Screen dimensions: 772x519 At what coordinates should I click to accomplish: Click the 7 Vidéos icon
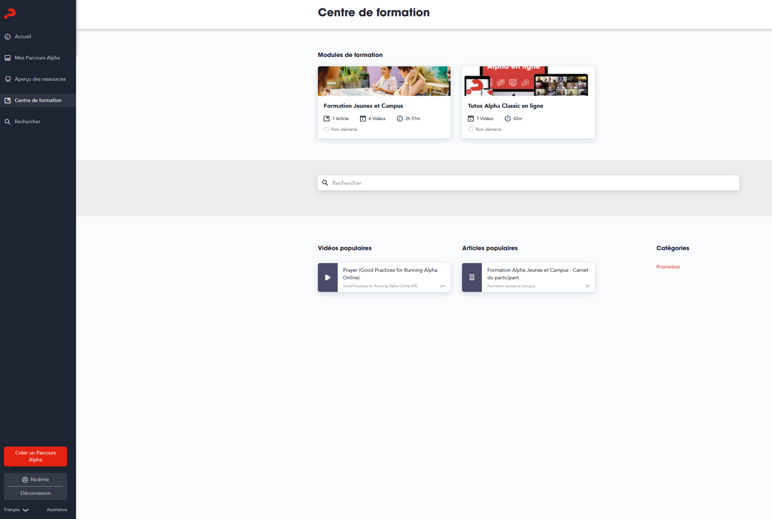pyautogui.click(x=471, y=119)
